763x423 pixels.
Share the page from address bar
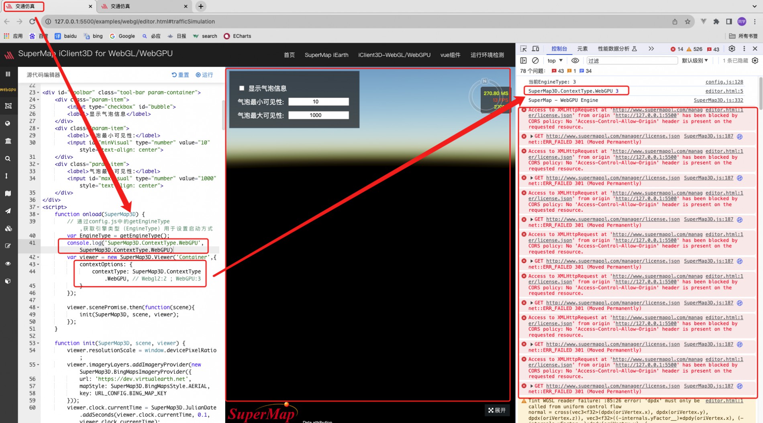(675, 22)
